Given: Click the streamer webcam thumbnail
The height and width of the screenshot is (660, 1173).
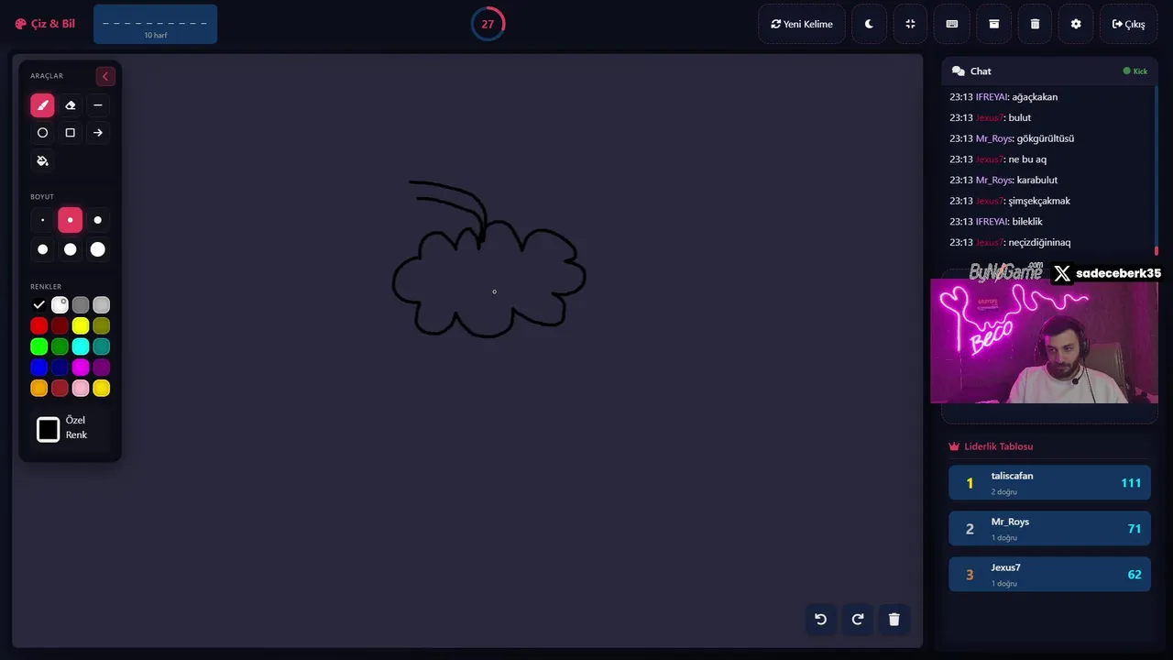Looking at the screenshot, I should tap(1045, 341).
